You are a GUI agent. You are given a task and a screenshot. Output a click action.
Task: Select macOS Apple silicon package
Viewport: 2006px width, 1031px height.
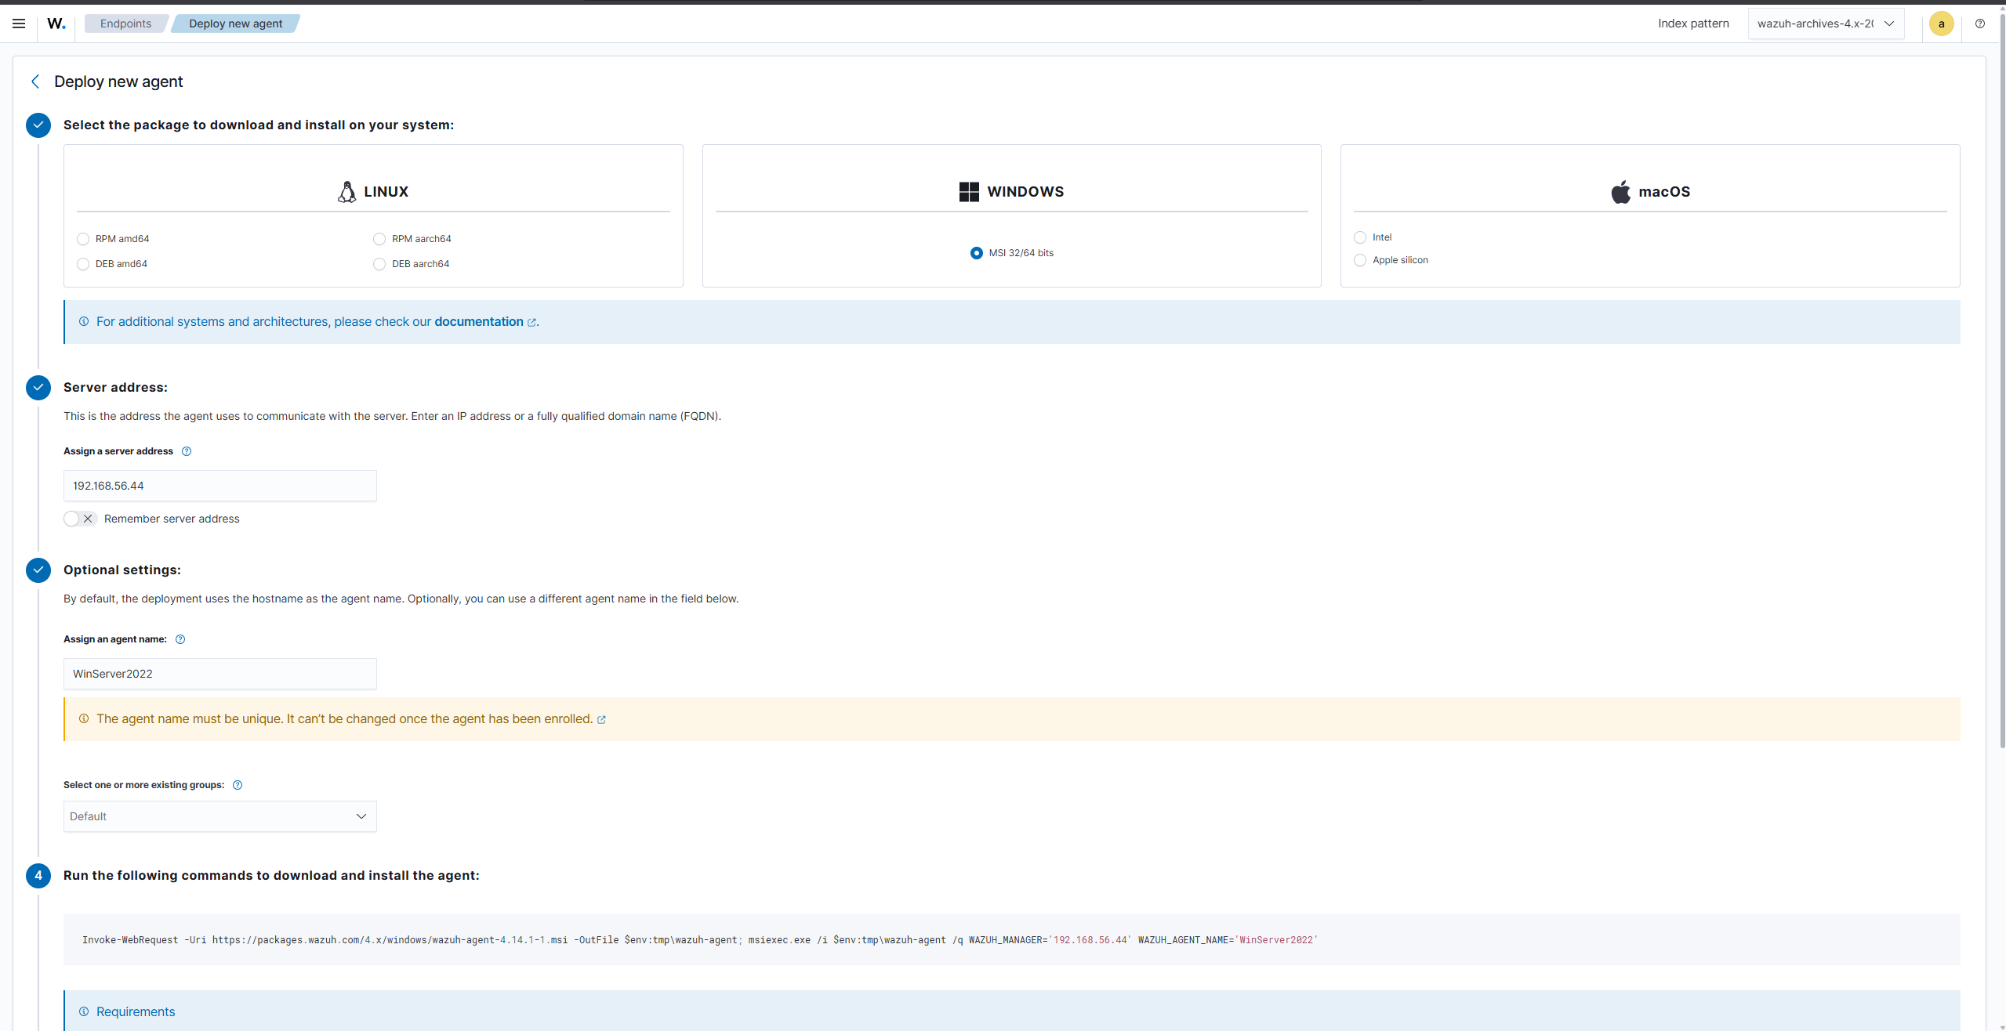(1360, 260)
